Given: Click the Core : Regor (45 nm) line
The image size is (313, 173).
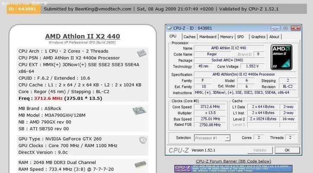Looking at the screenshot, I should [x=64, y=92].
